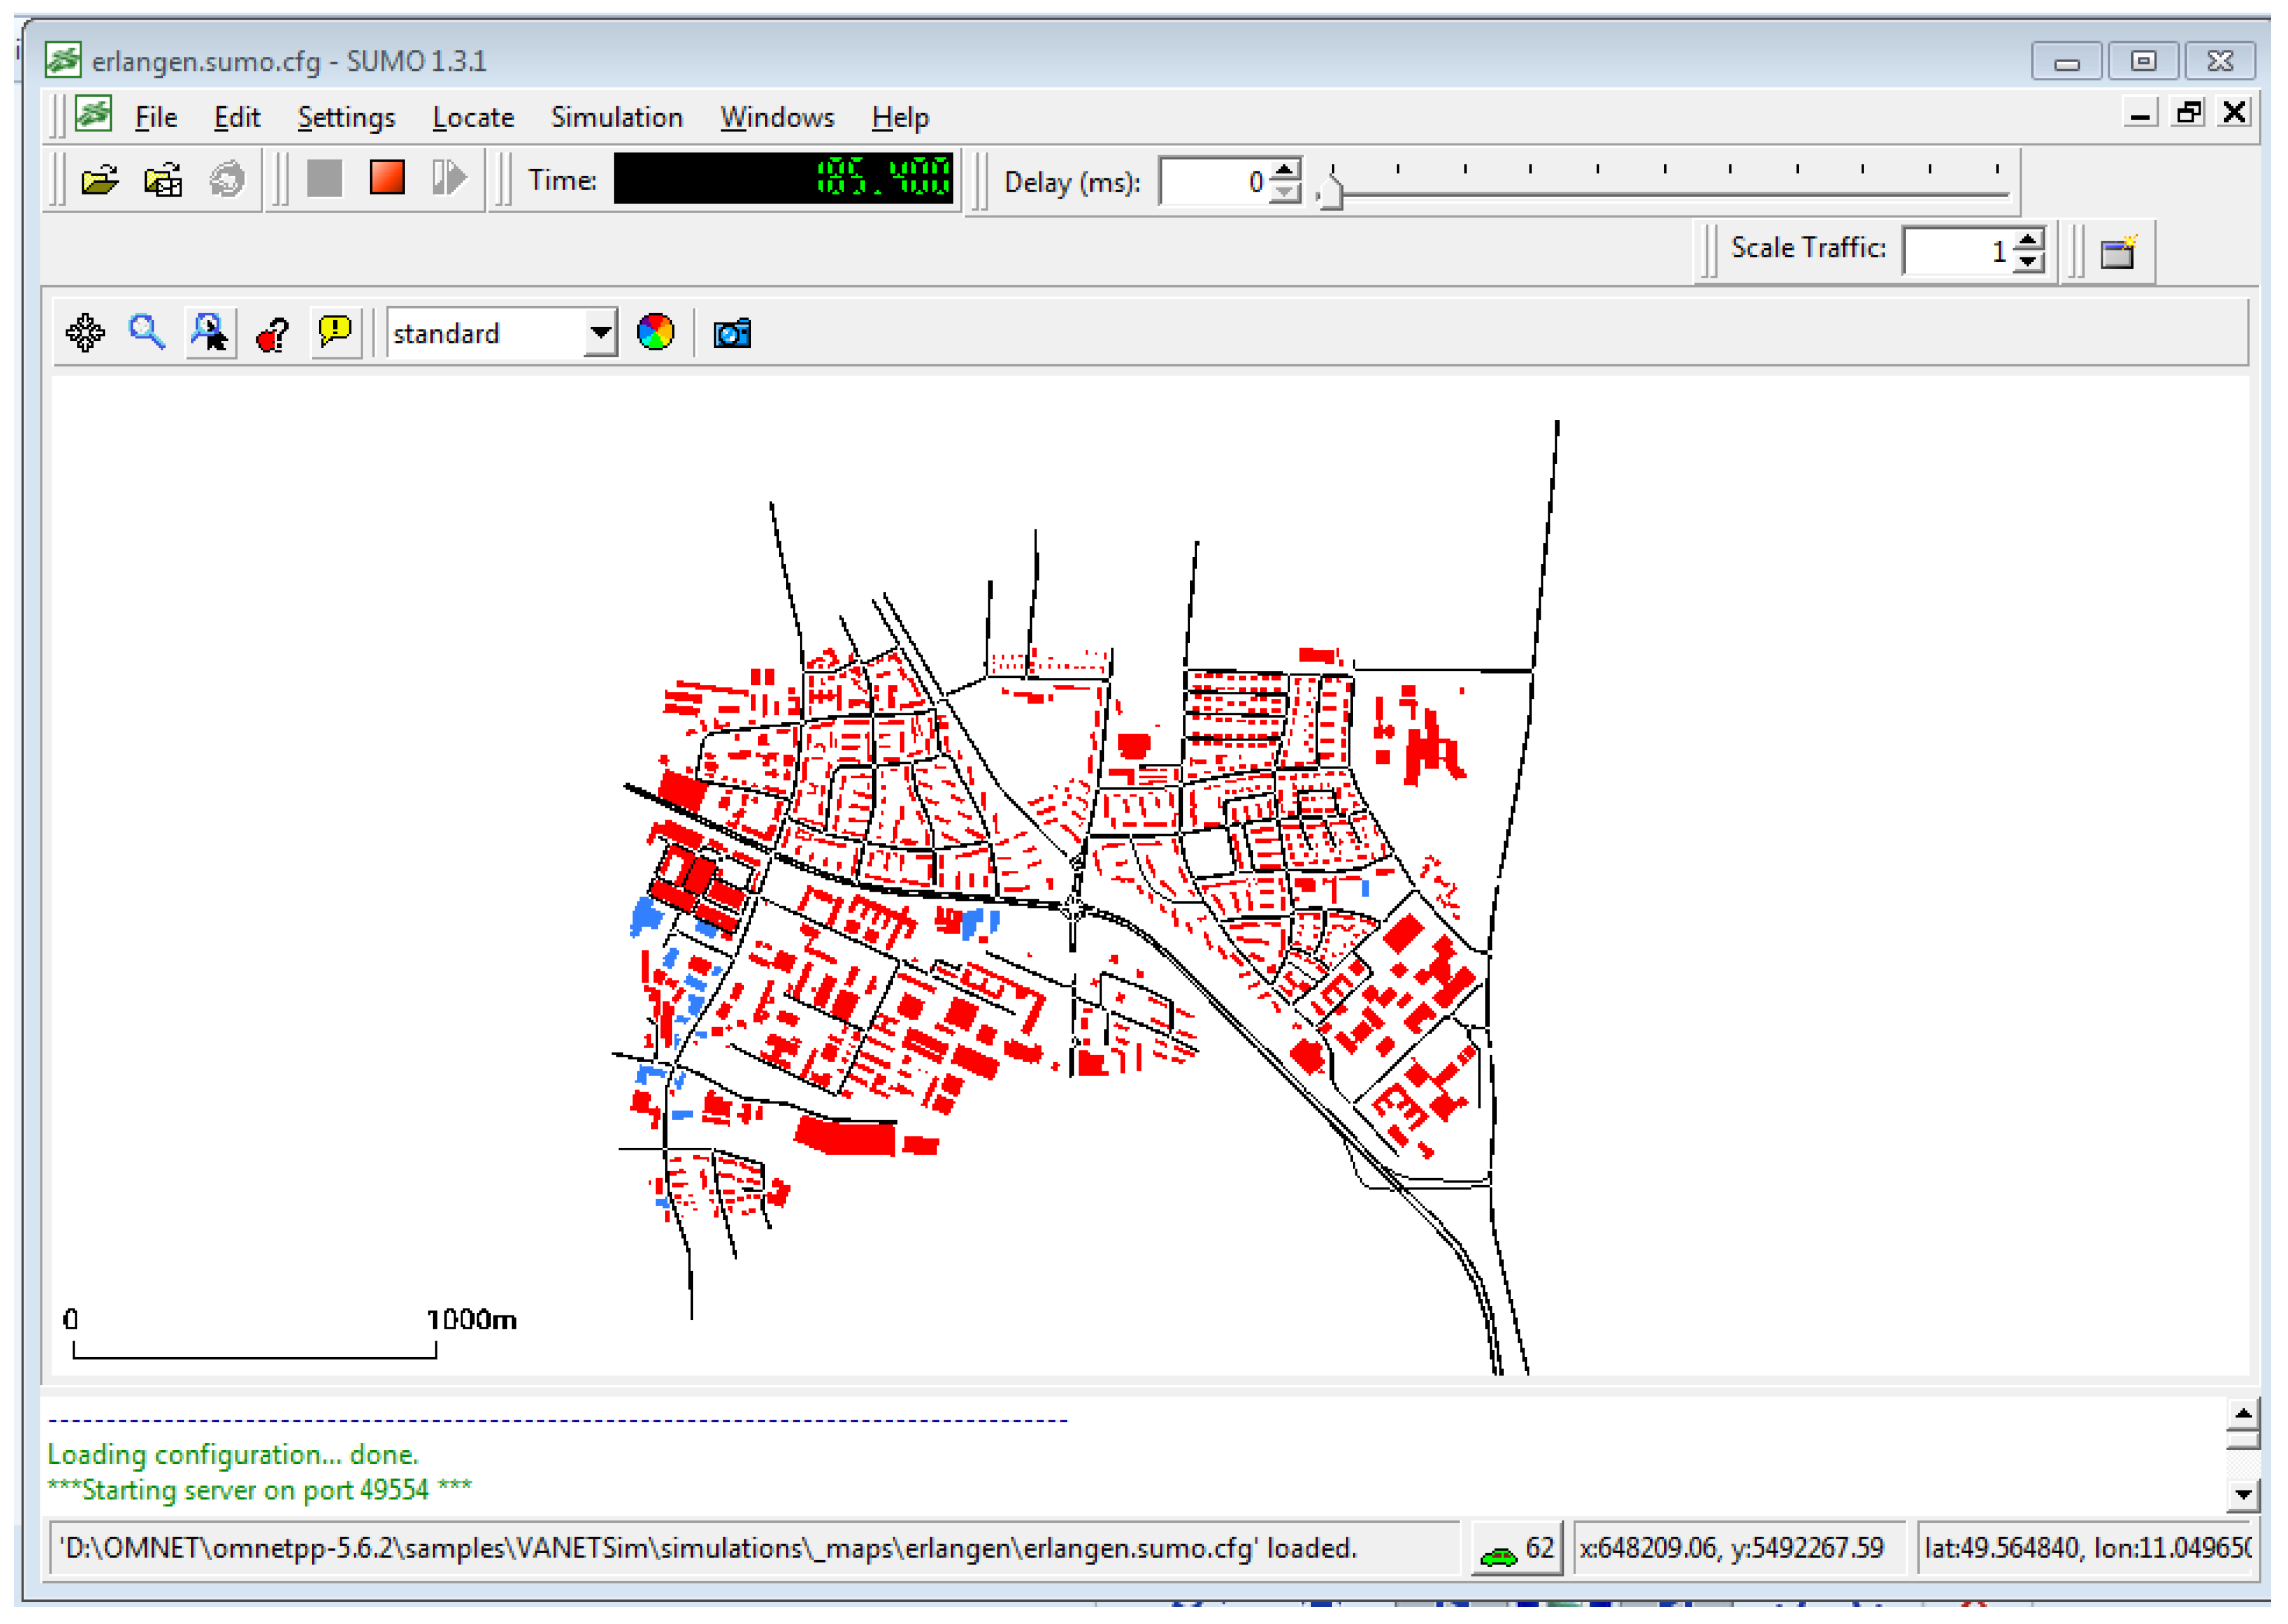Expand the standard color scheme dropdown
The height and width of the screenshot is (1624, 2288).
(599, 333)
